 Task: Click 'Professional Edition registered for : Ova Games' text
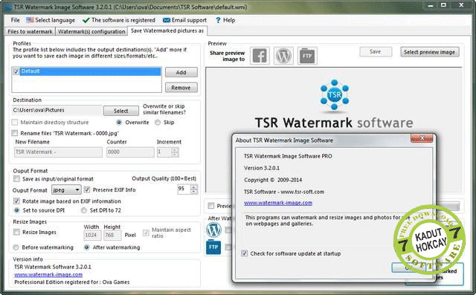[72, 282]
